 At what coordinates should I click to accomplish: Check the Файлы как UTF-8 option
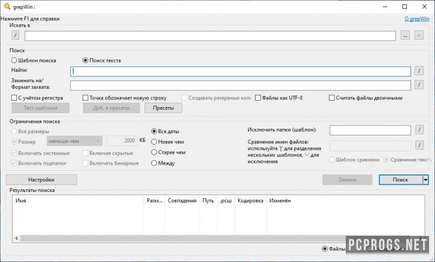click(258, 98)
